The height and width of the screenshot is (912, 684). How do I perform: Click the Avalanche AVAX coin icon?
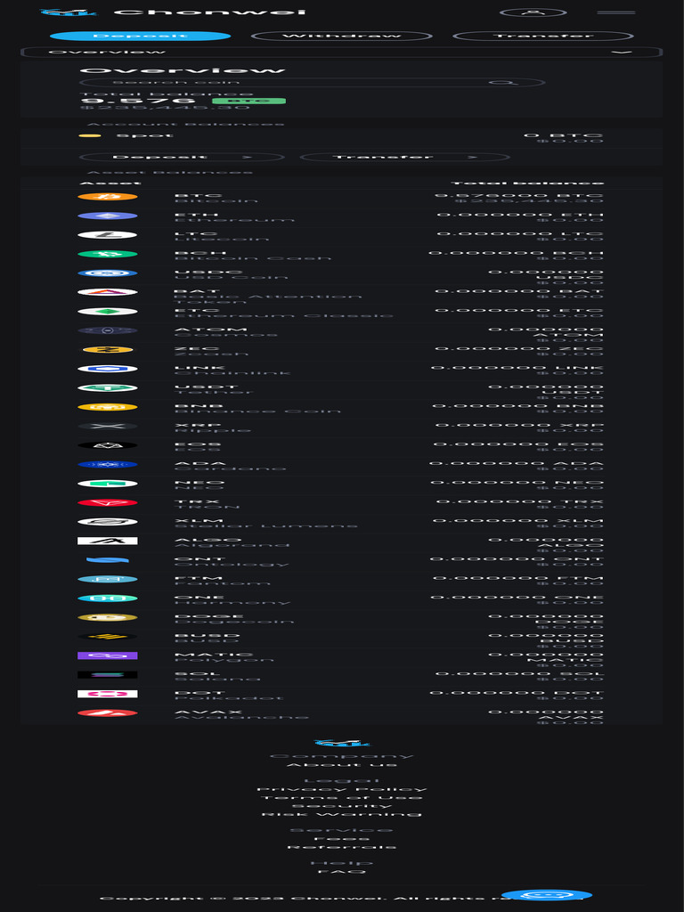pos(108,713)
